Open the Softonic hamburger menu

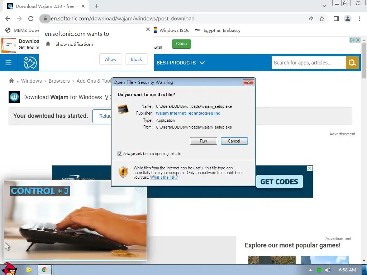[x=9, y=63]
